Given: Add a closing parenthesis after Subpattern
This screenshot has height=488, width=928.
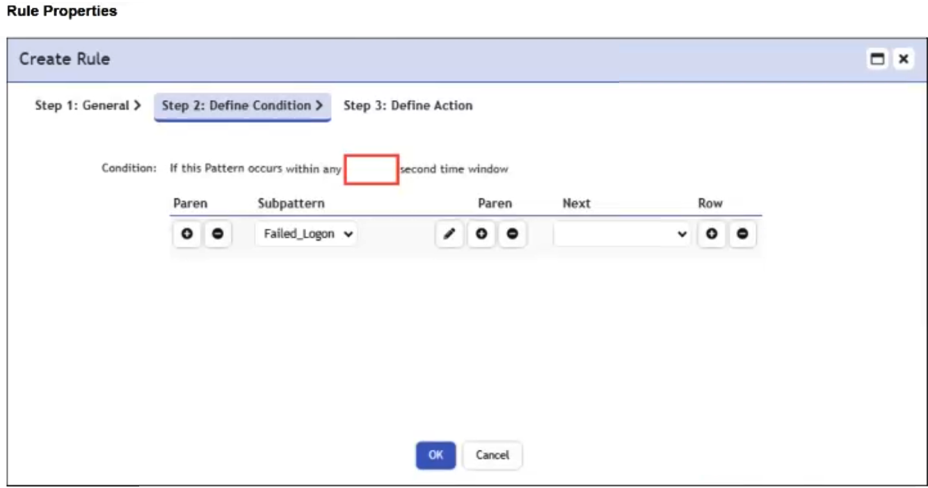Looking at the screenshot, I should (x=481, y=234).
